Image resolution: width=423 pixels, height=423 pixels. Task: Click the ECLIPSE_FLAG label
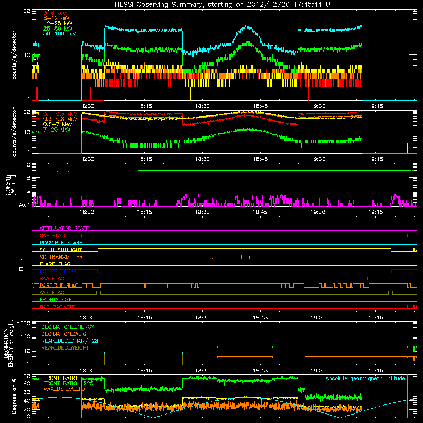point(58,271)
